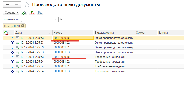The height and width of the screenshot is (98, 184).
Task: Click posted document icon of Отчет 00000091.03
Action: click(x=17, y=52)
